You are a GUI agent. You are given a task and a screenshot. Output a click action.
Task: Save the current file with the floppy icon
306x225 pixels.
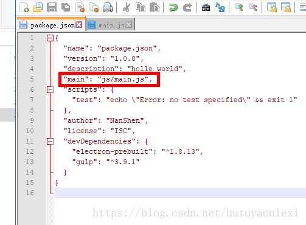tap(52, 7)
